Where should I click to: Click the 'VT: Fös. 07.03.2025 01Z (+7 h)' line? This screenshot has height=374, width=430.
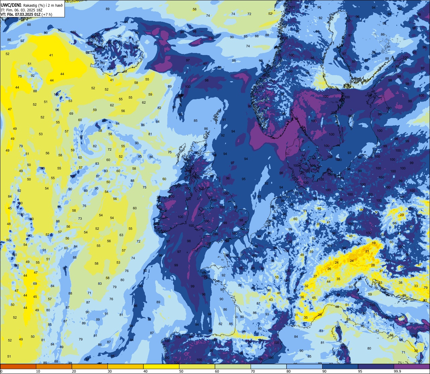tap(27, 14)
